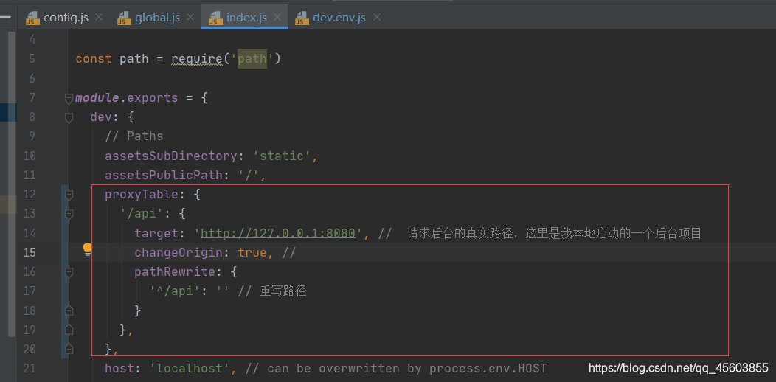Click the JS file icon on global.js tab
The width and height of the screenshot is (776, 382).
coord(123,18)
